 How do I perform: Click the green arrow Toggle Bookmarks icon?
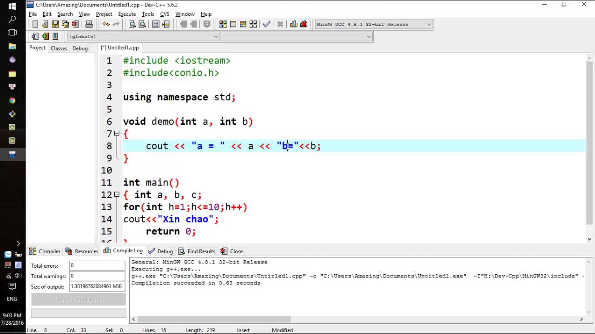pyautogui.click(x=45, y=37)
